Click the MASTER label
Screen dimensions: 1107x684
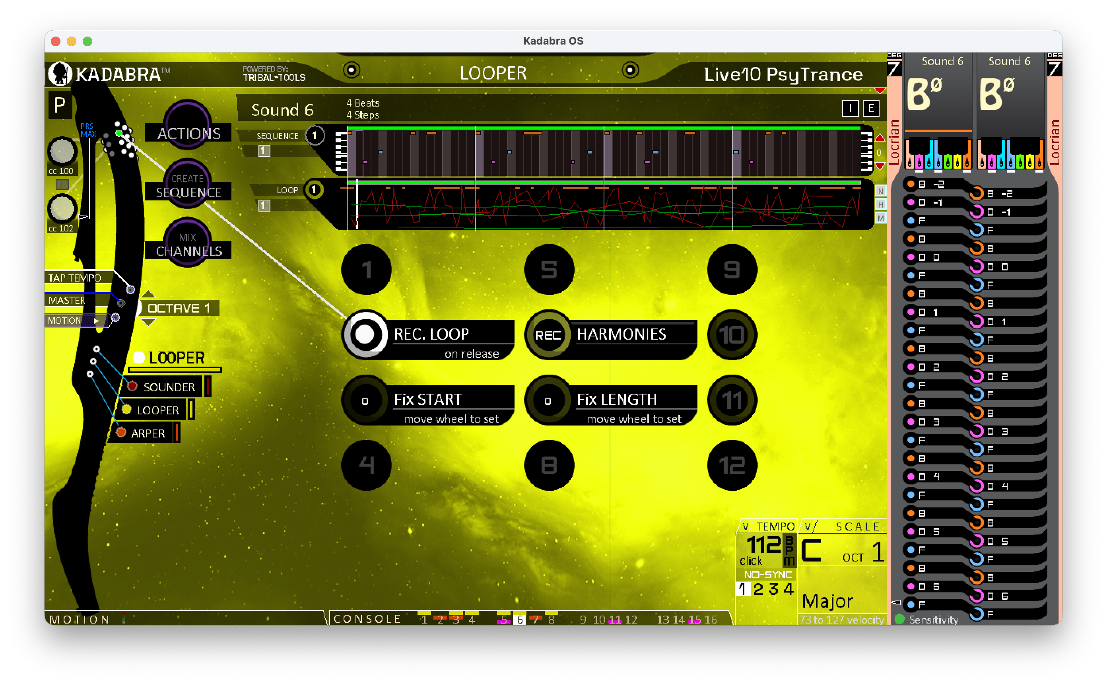pos(67,300)
